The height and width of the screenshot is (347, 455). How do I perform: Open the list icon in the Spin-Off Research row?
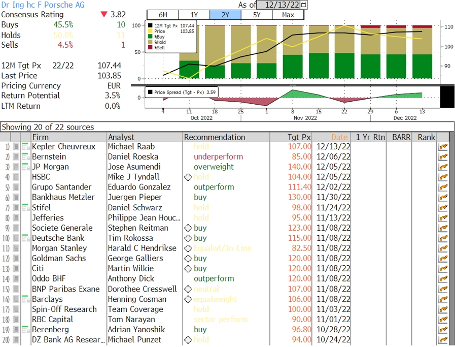(16, 309)
